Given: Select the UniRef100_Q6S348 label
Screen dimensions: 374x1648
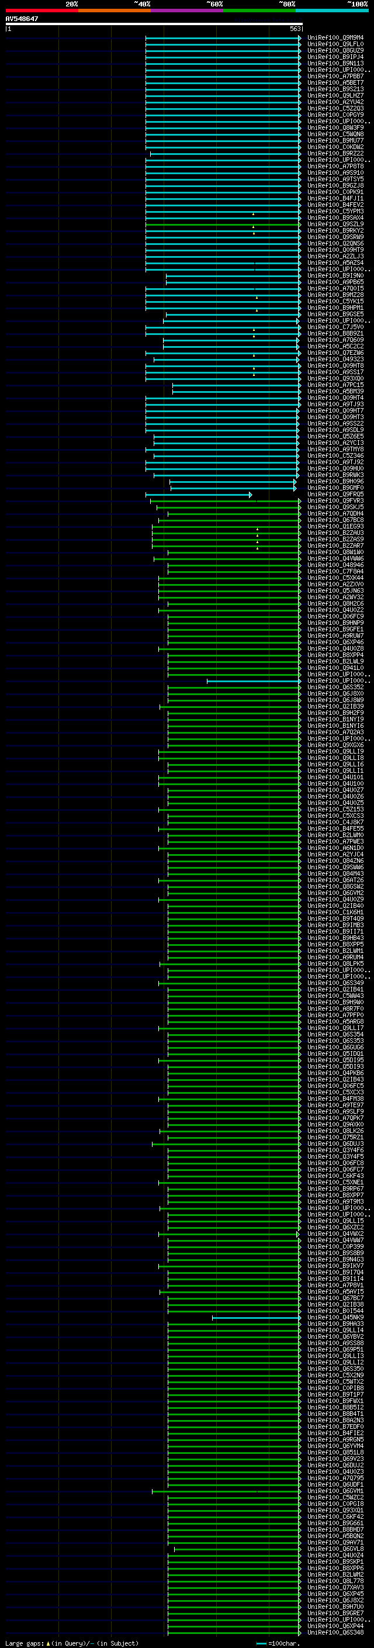Looking at the screenshot, I should [x=335, y=1632].
